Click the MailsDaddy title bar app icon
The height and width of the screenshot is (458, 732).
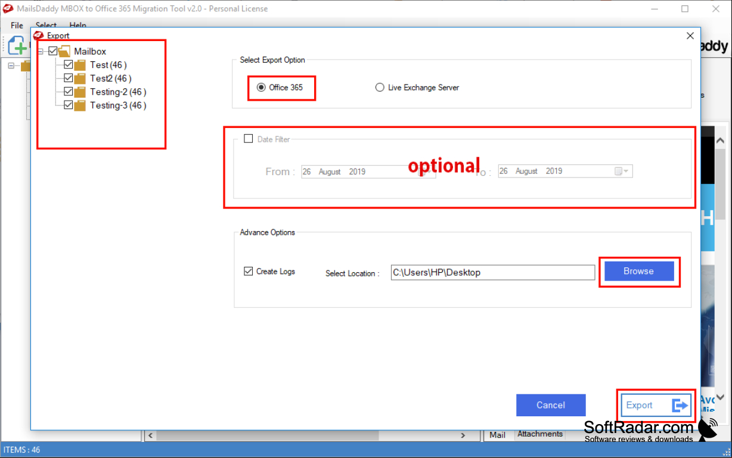pyautogui.click(x=8, y=9)
